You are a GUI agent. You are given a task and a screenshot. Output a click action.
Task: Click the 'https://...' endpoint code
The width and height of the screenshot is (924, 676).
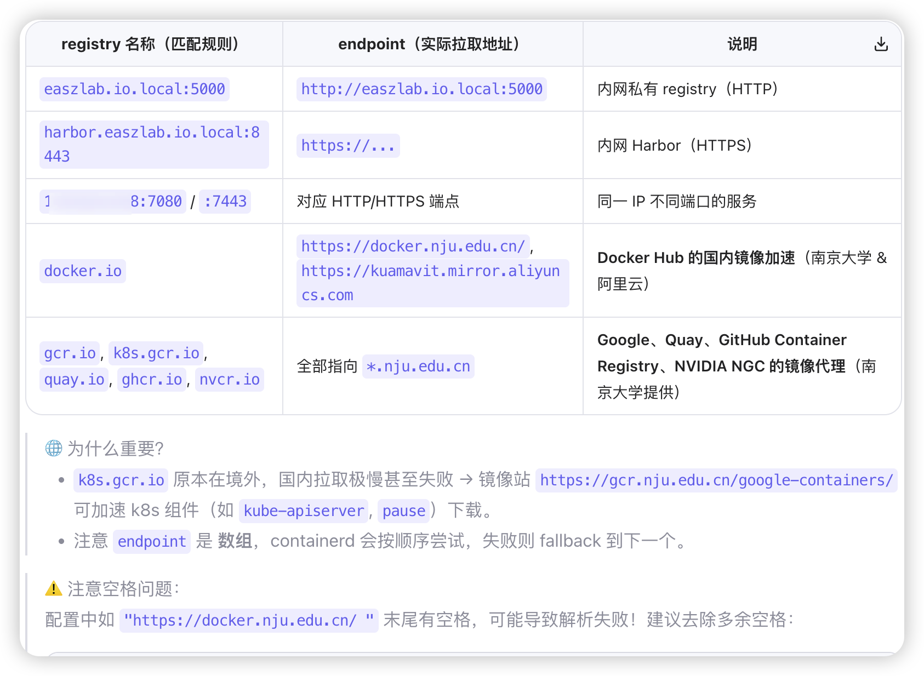(x=348, y=145)
